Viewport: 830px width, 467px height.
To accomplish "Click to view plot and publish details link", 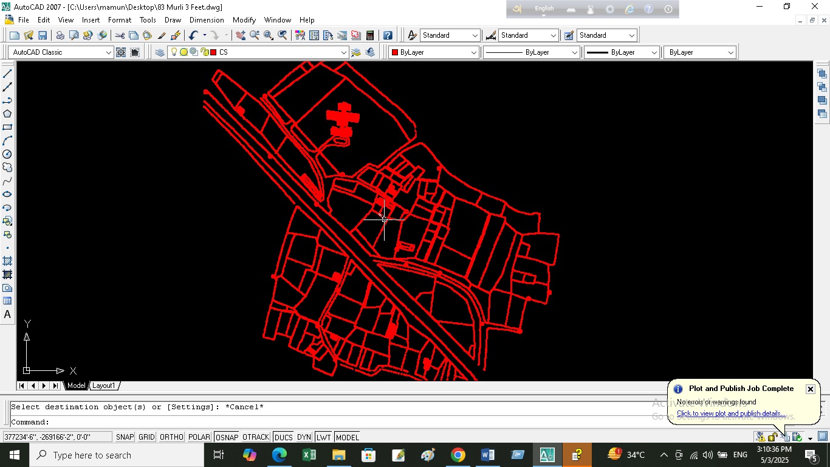I will 730,413.
